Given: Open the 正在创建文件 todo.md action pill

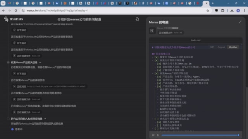Looking at the screenshot, I should click(27, 56).
